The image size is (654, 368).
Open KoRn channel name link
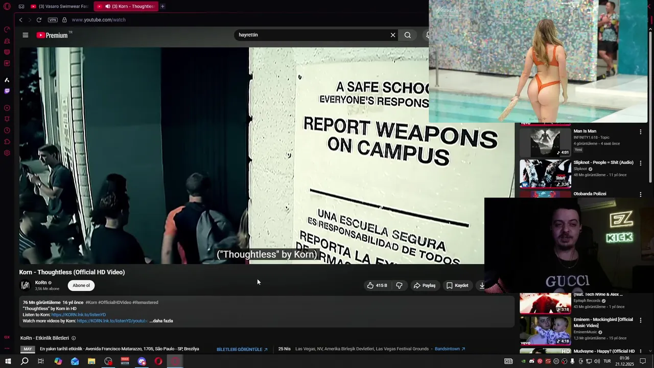pyautogui.click(x=41, y=283)
